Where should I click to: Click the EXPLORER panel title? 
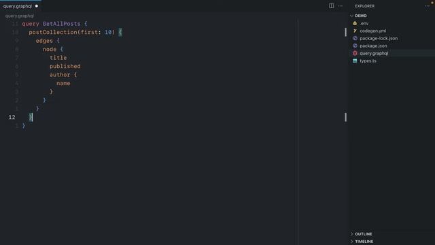[364, 6]
